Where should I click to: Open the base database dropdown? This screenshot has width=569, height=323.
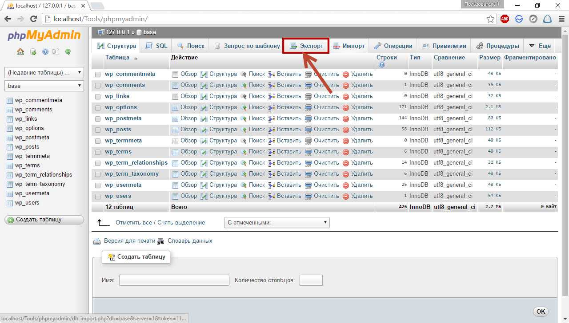click(x=44, y=86)
